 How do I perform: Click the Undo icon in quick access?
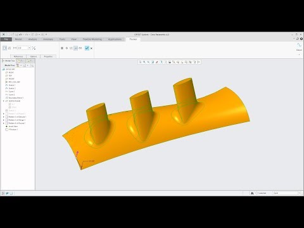20,34
